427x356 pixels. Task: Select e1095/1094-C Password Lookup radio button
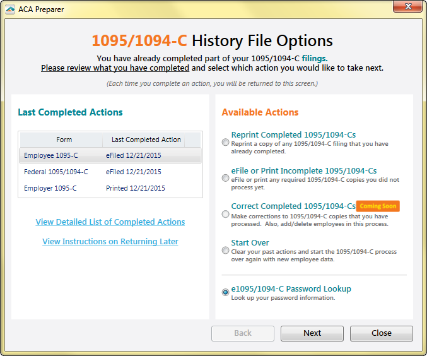226,292
